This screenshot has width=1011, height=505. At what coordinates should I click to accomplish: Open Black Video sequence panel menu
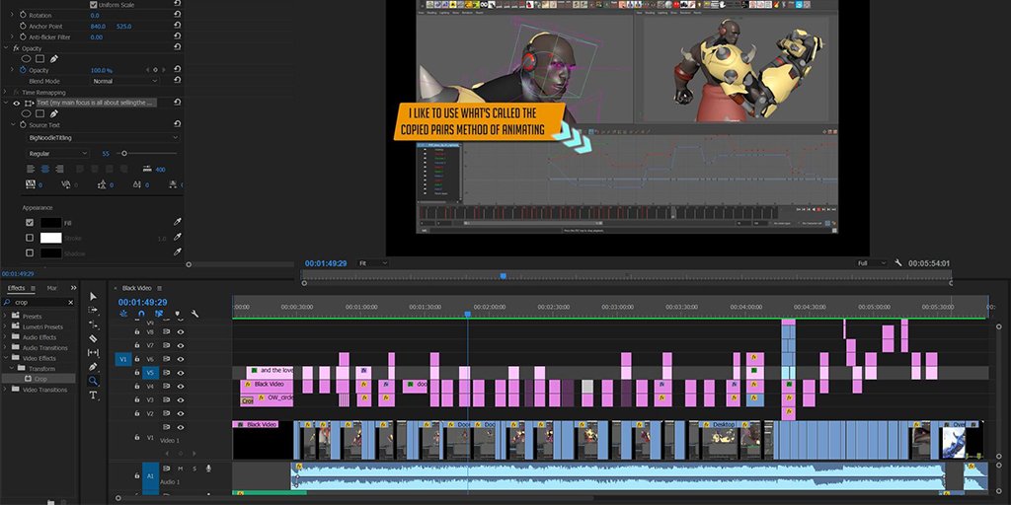click(x=159, y=288)
